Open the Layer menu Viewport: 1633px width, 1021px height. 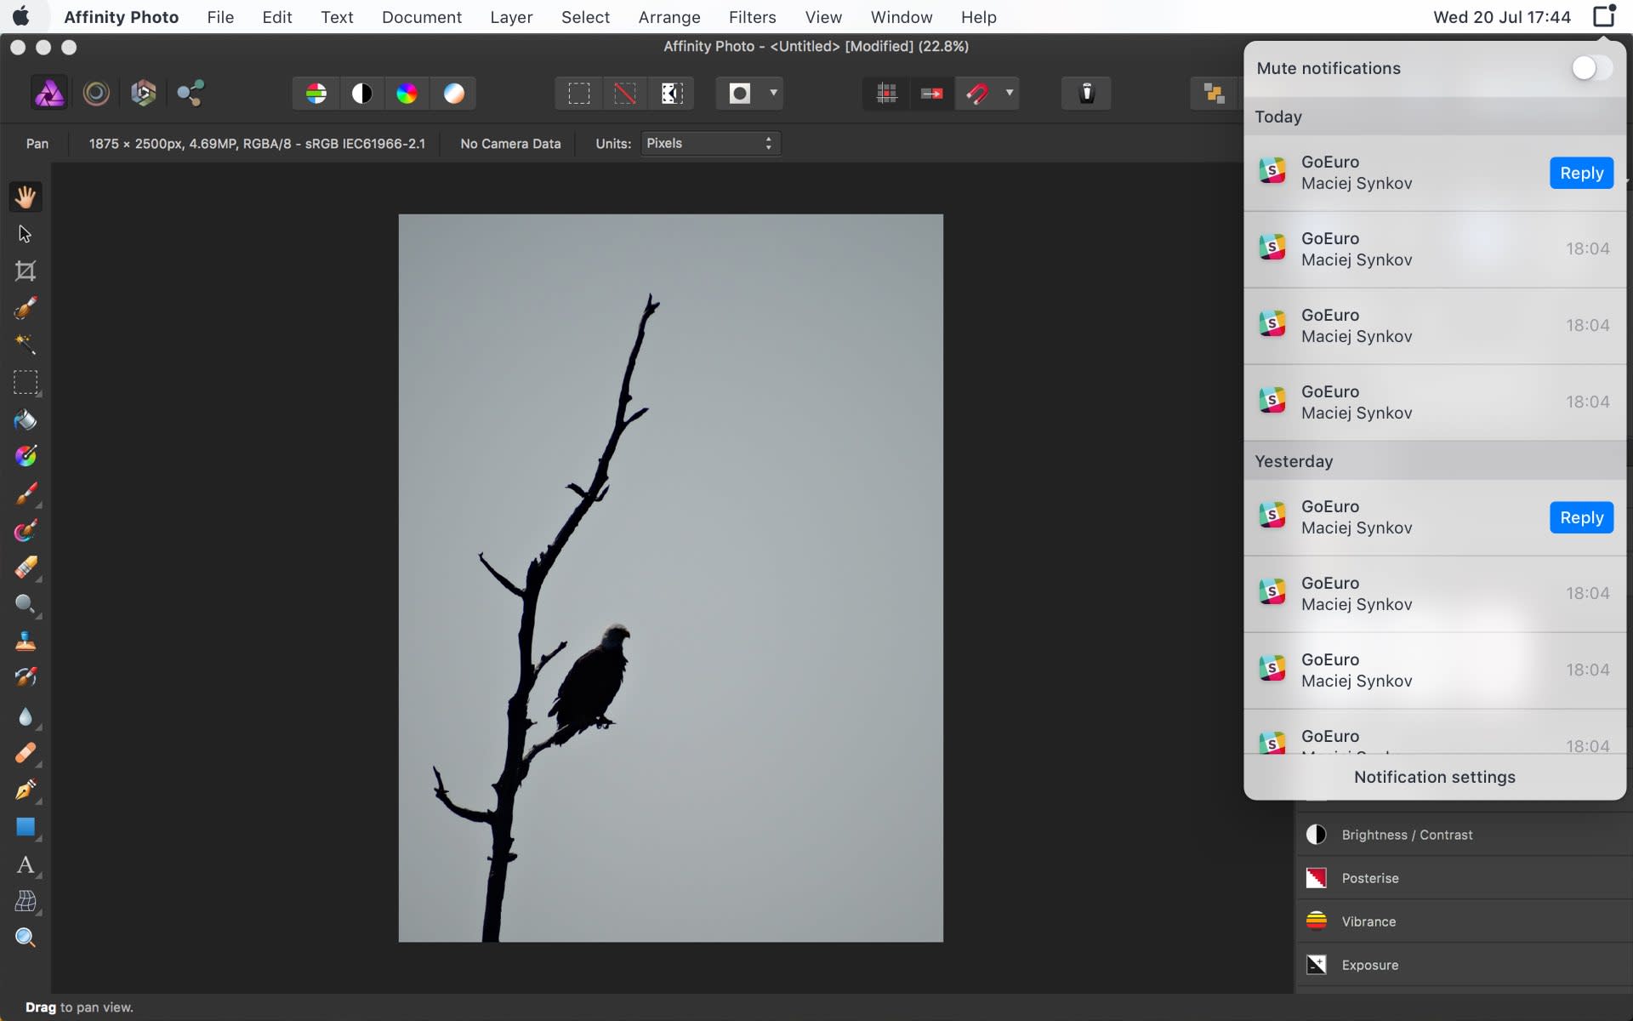pyautogui.click(x=510, y=16)
